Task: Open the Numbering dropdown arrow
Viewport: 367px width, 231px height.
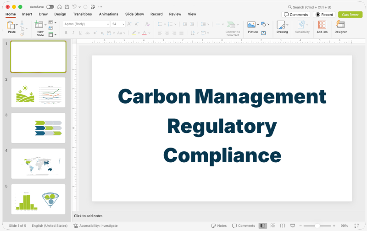Action: [175, 24]
